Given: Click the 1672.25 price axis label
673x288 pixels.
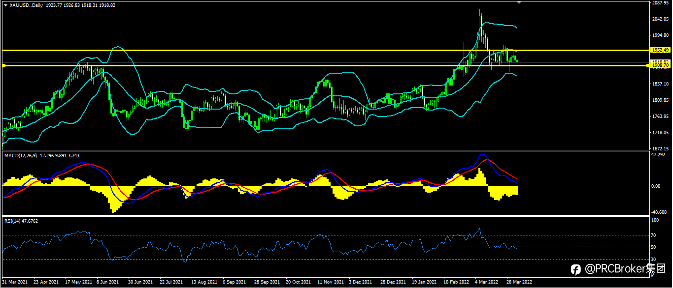Looking at the screenshot, I should 660,148.
